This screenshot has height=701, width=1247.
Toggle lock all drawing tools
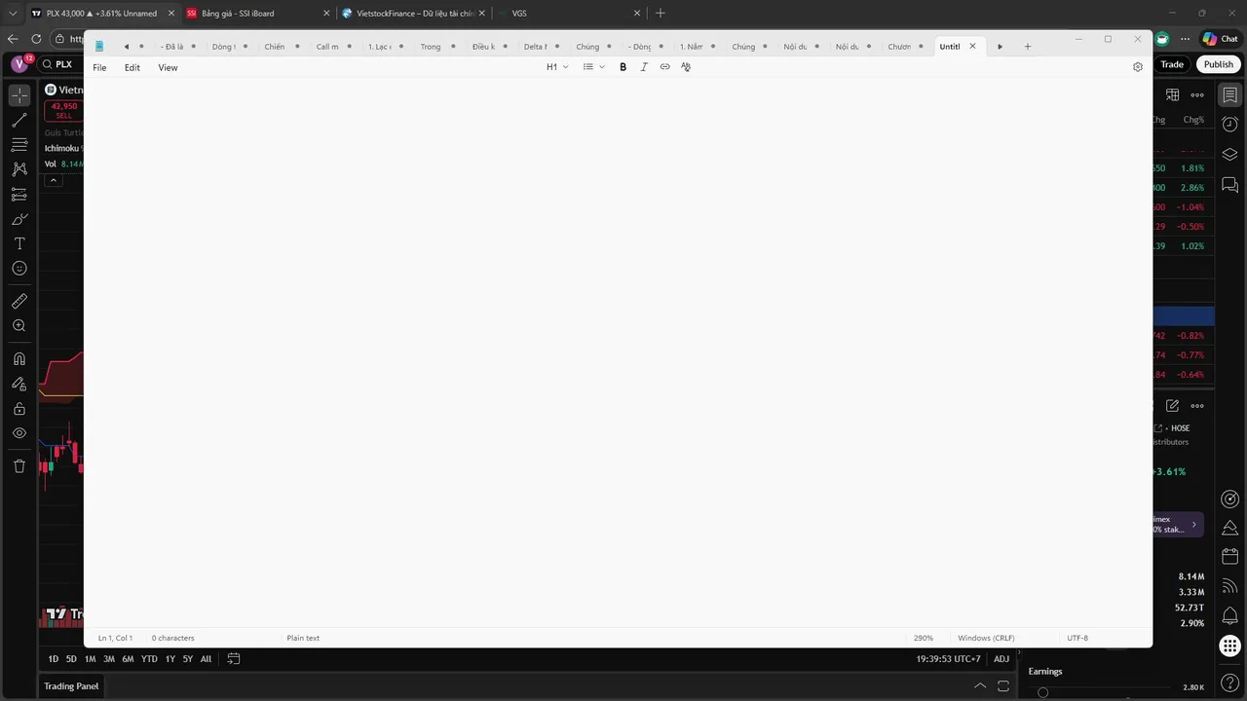(x=19, y=409)
